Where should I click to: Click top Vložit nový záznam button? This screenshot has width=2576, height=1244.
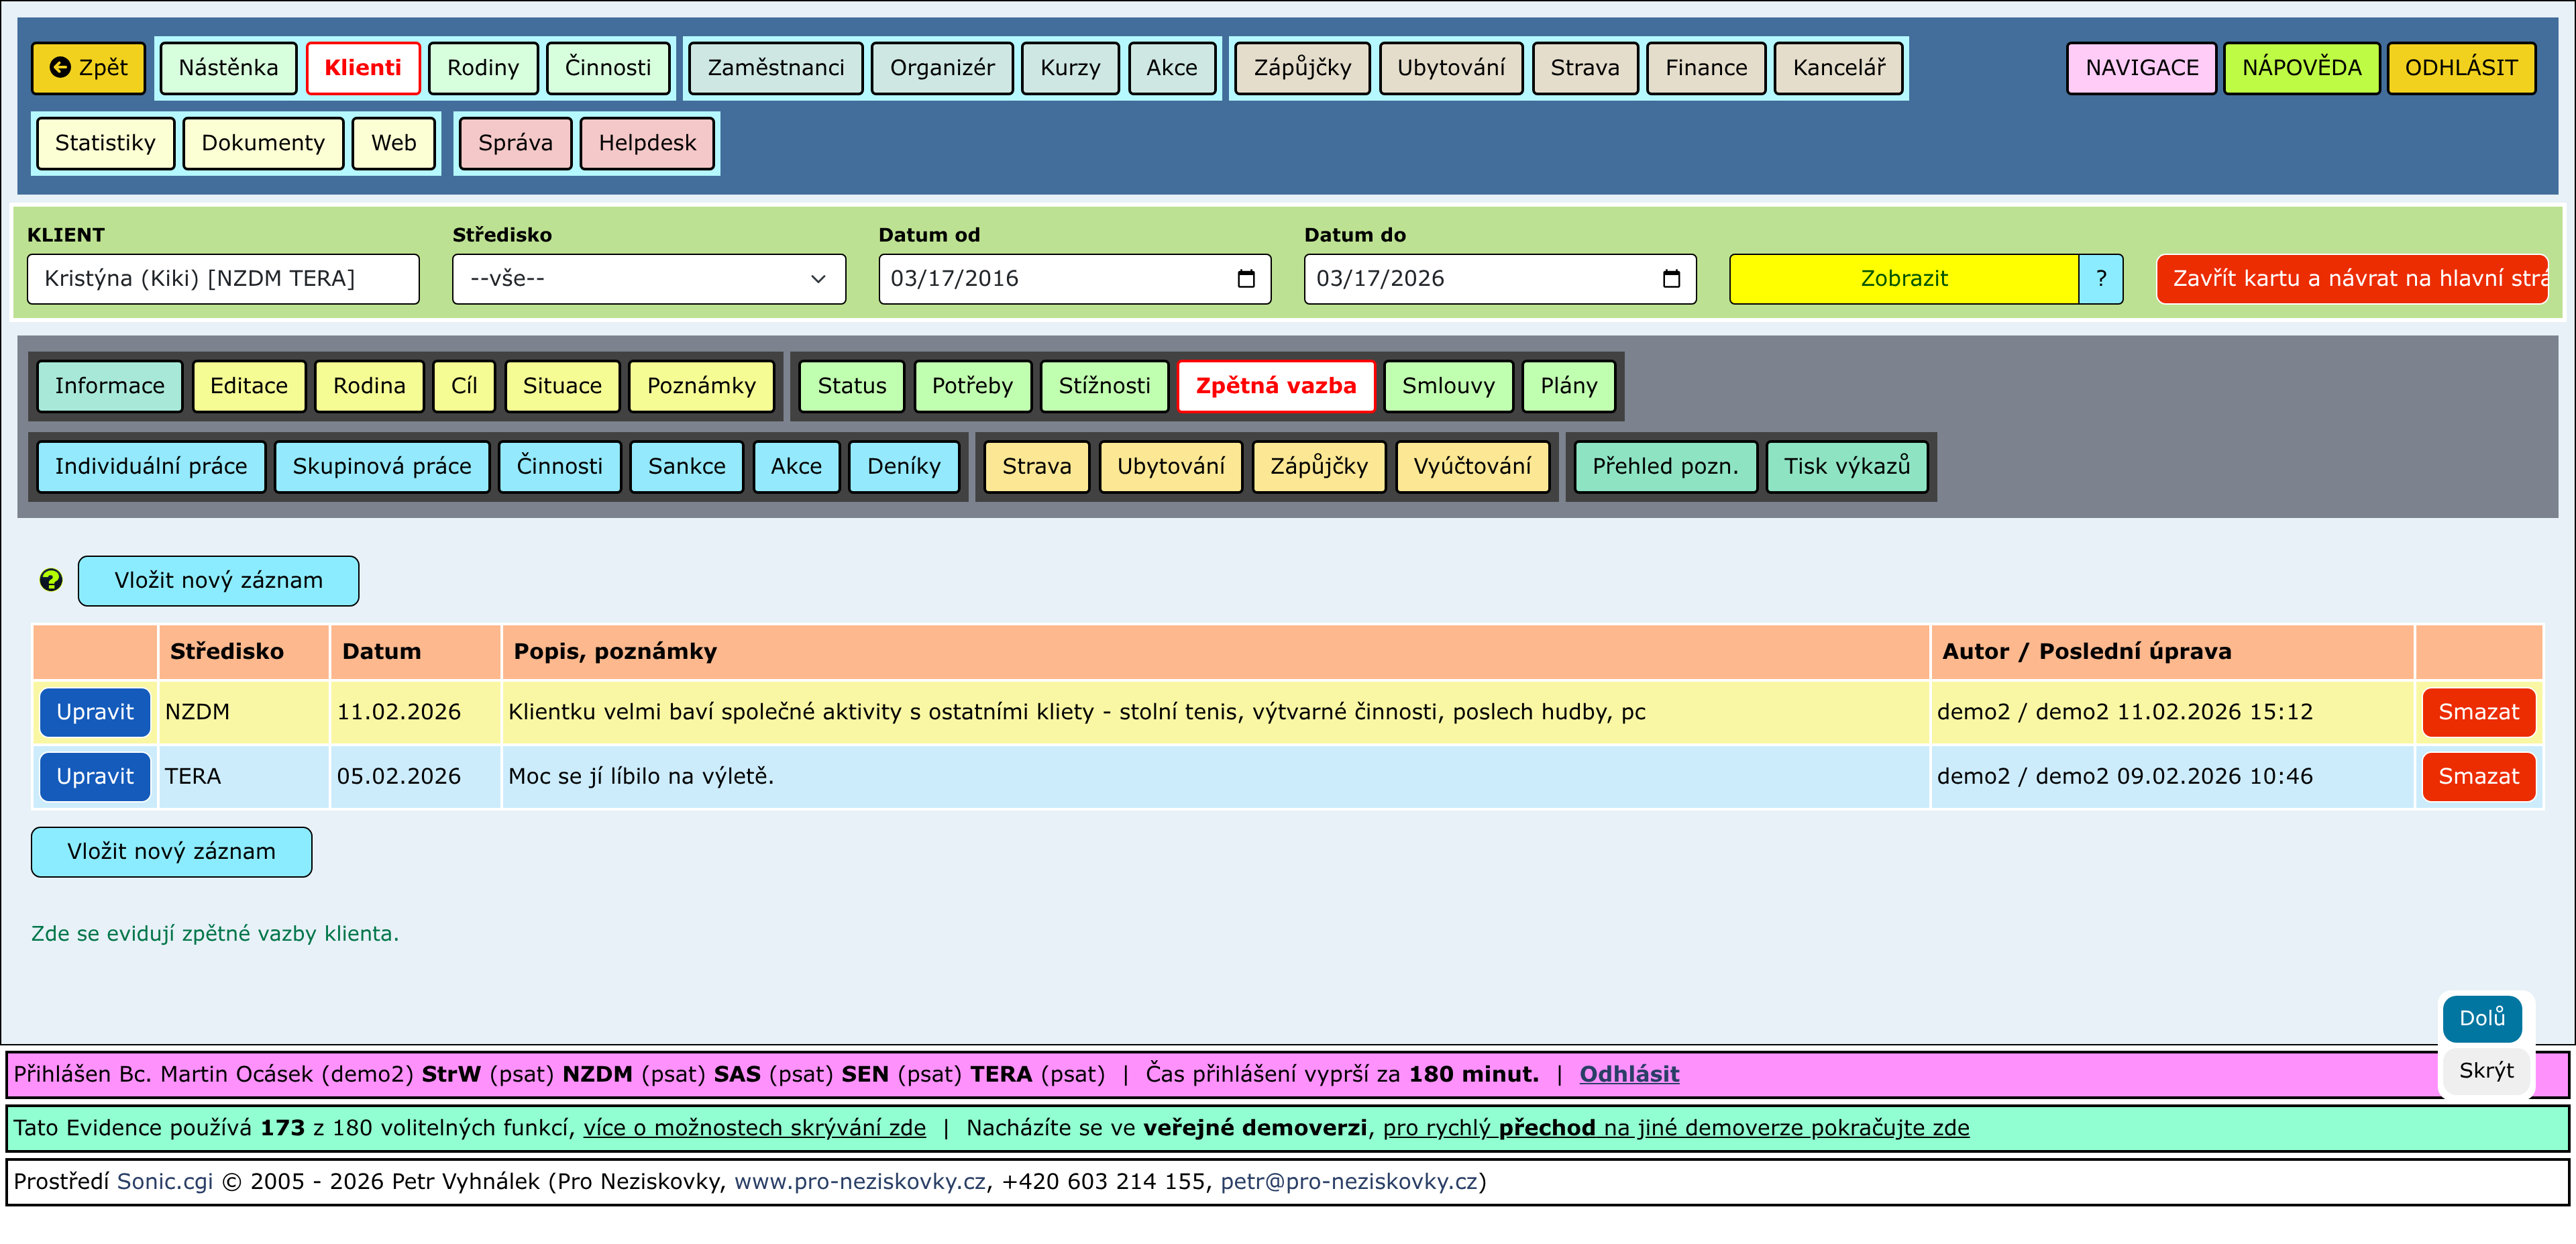pyautogui.click(x=218, y=581)
